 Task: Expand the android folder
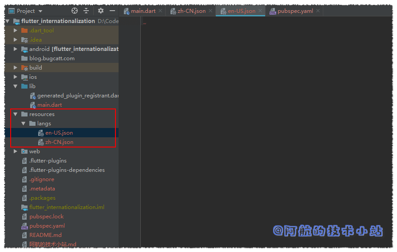(x=16, y=49)
